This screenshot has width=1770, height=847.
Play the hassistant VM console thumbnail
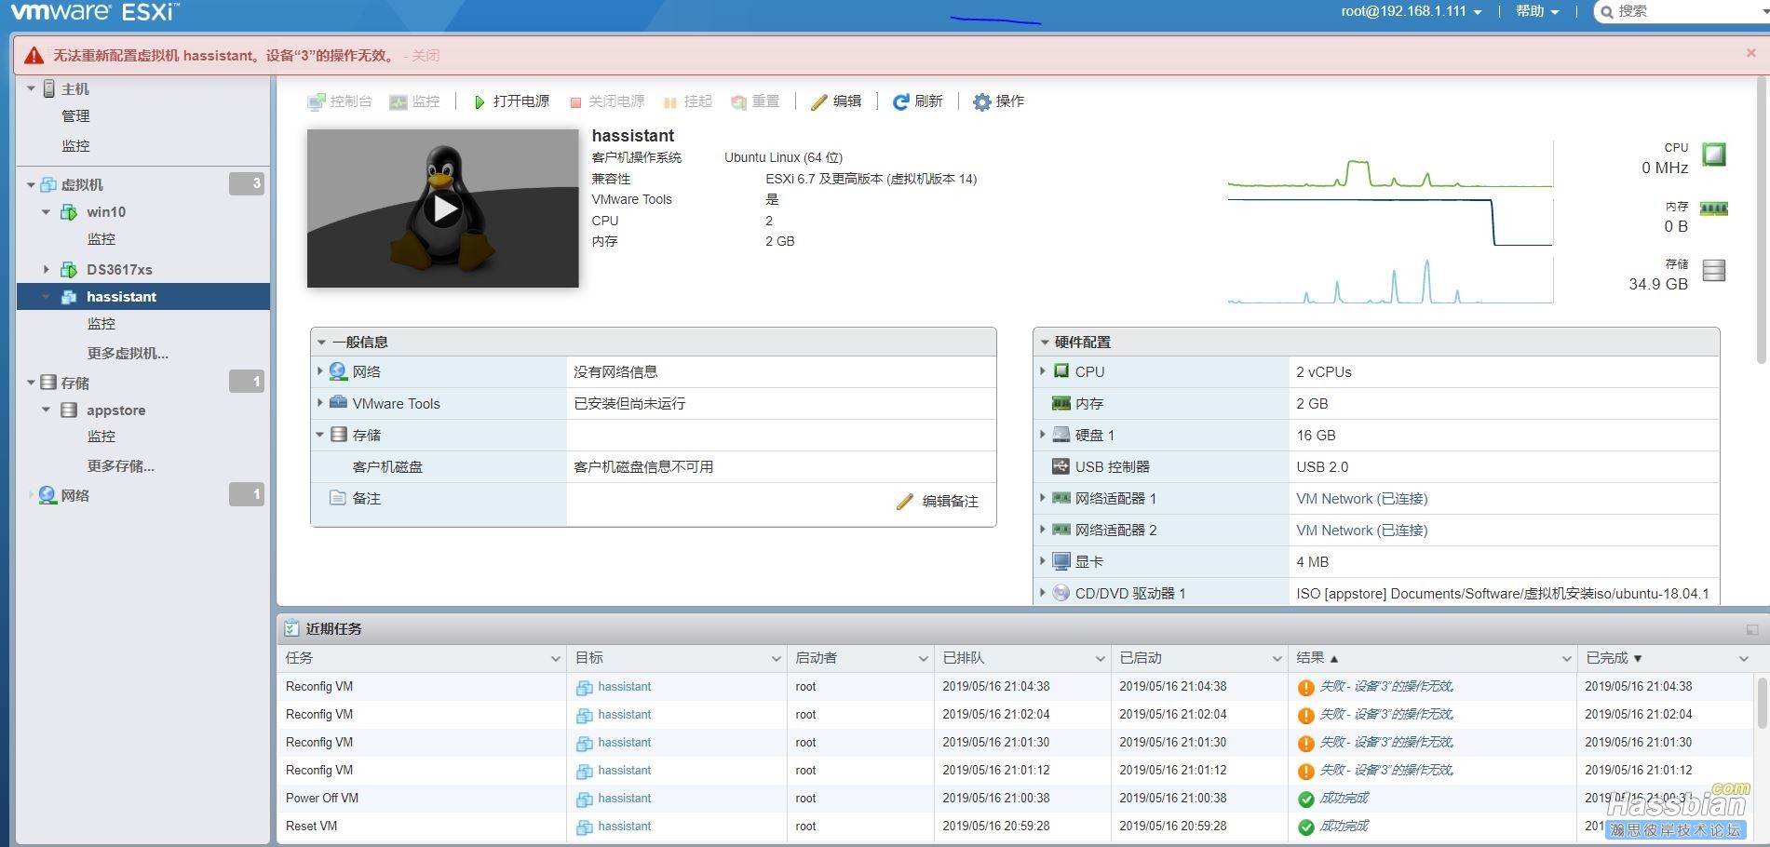coord(443,208)
